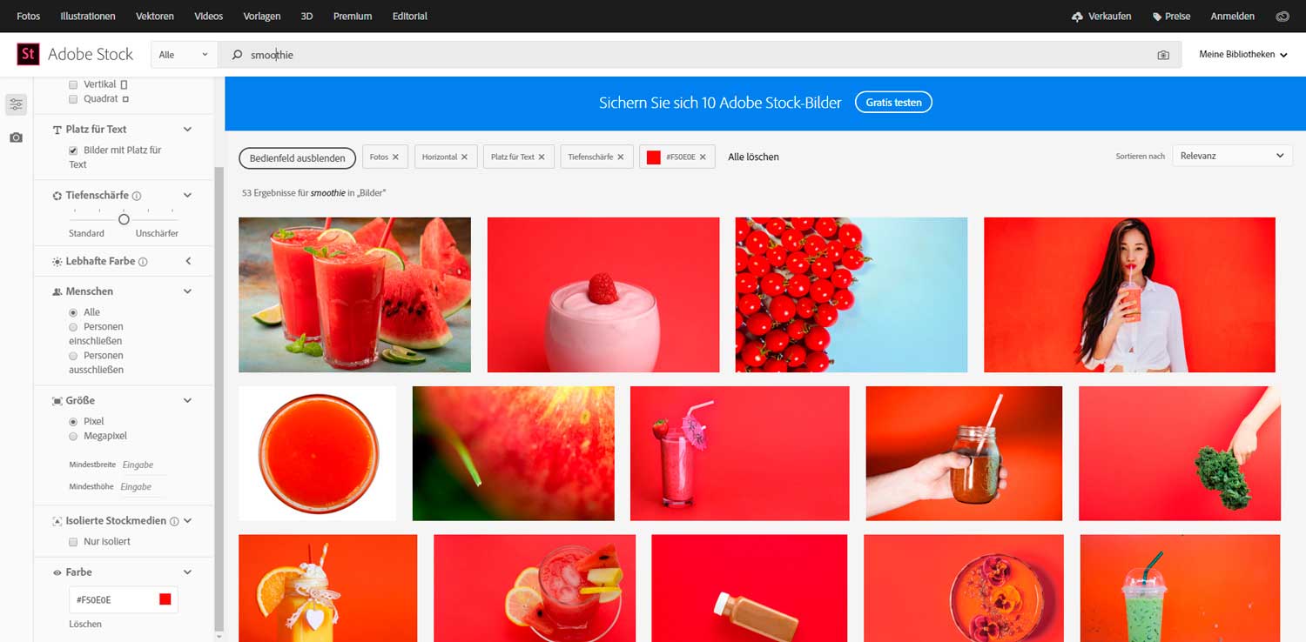Expand the Lebhafte Farbe section chevron

[x=188, y=262]
